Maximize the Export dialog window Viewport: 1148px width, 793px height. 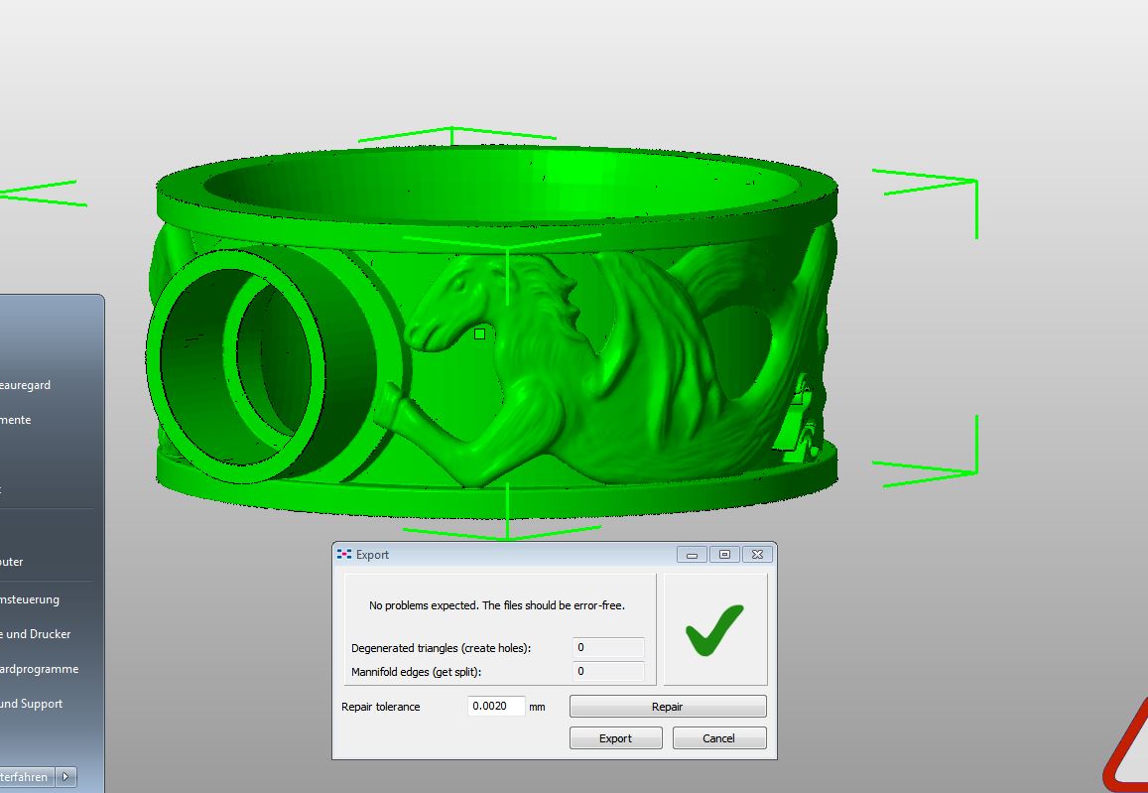tap(724, 555)
